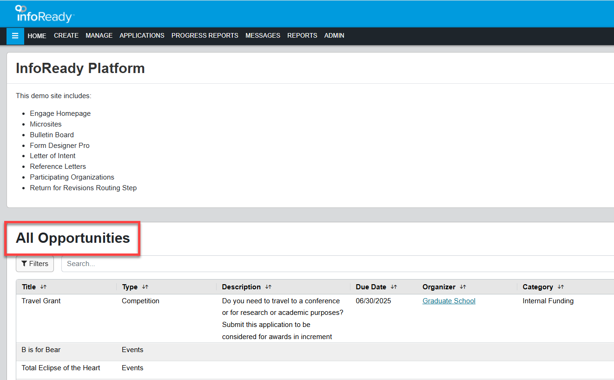614x380 pixels.
Task: Follow the Graduate School organizer link
Action: pyautogui.click(x=449, y=301)
